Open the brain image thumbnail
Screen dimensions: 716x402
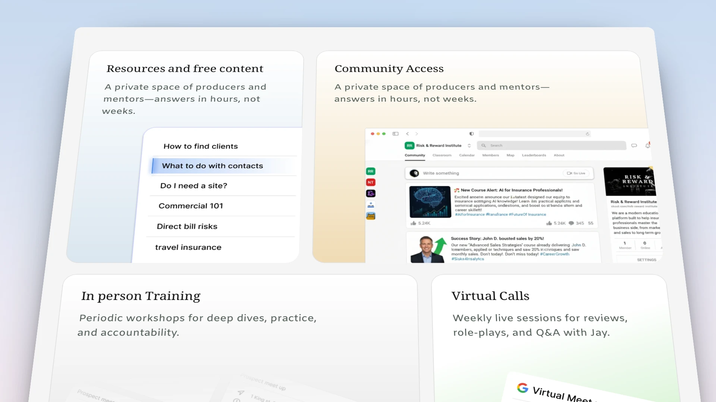click(x=430, y=202)
